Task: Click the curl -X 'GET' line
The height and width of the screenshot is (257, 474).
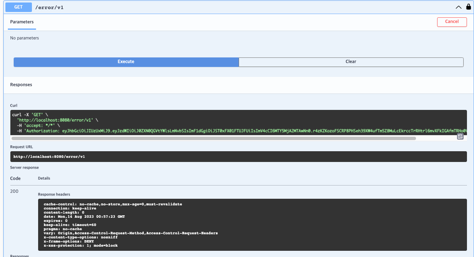Action: pyautogui.click(x=30, y=115)
